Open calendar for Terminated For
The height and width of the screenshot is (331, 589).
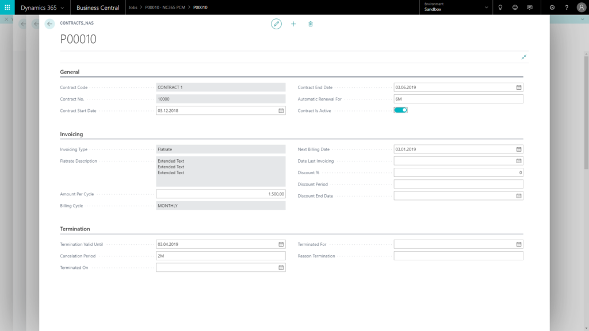(519, 244)
